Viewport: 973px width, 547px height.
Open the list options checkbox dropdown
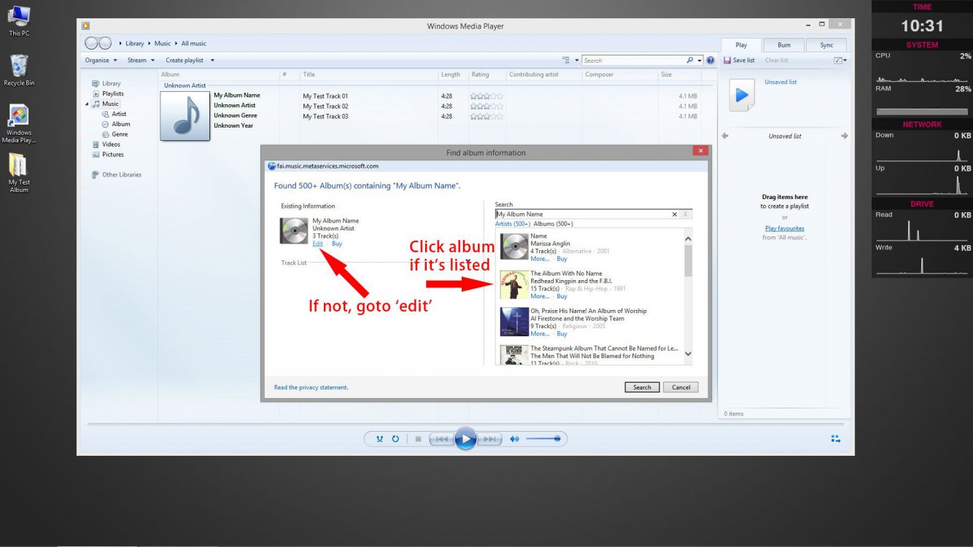pos(840,61)
